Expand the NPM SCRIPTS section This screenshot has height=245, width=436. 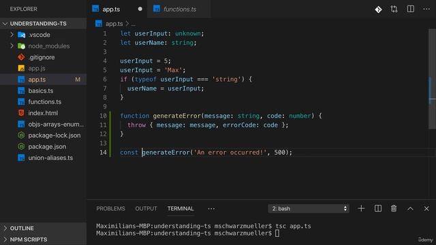pyautogui.click(x=43, y=240)
